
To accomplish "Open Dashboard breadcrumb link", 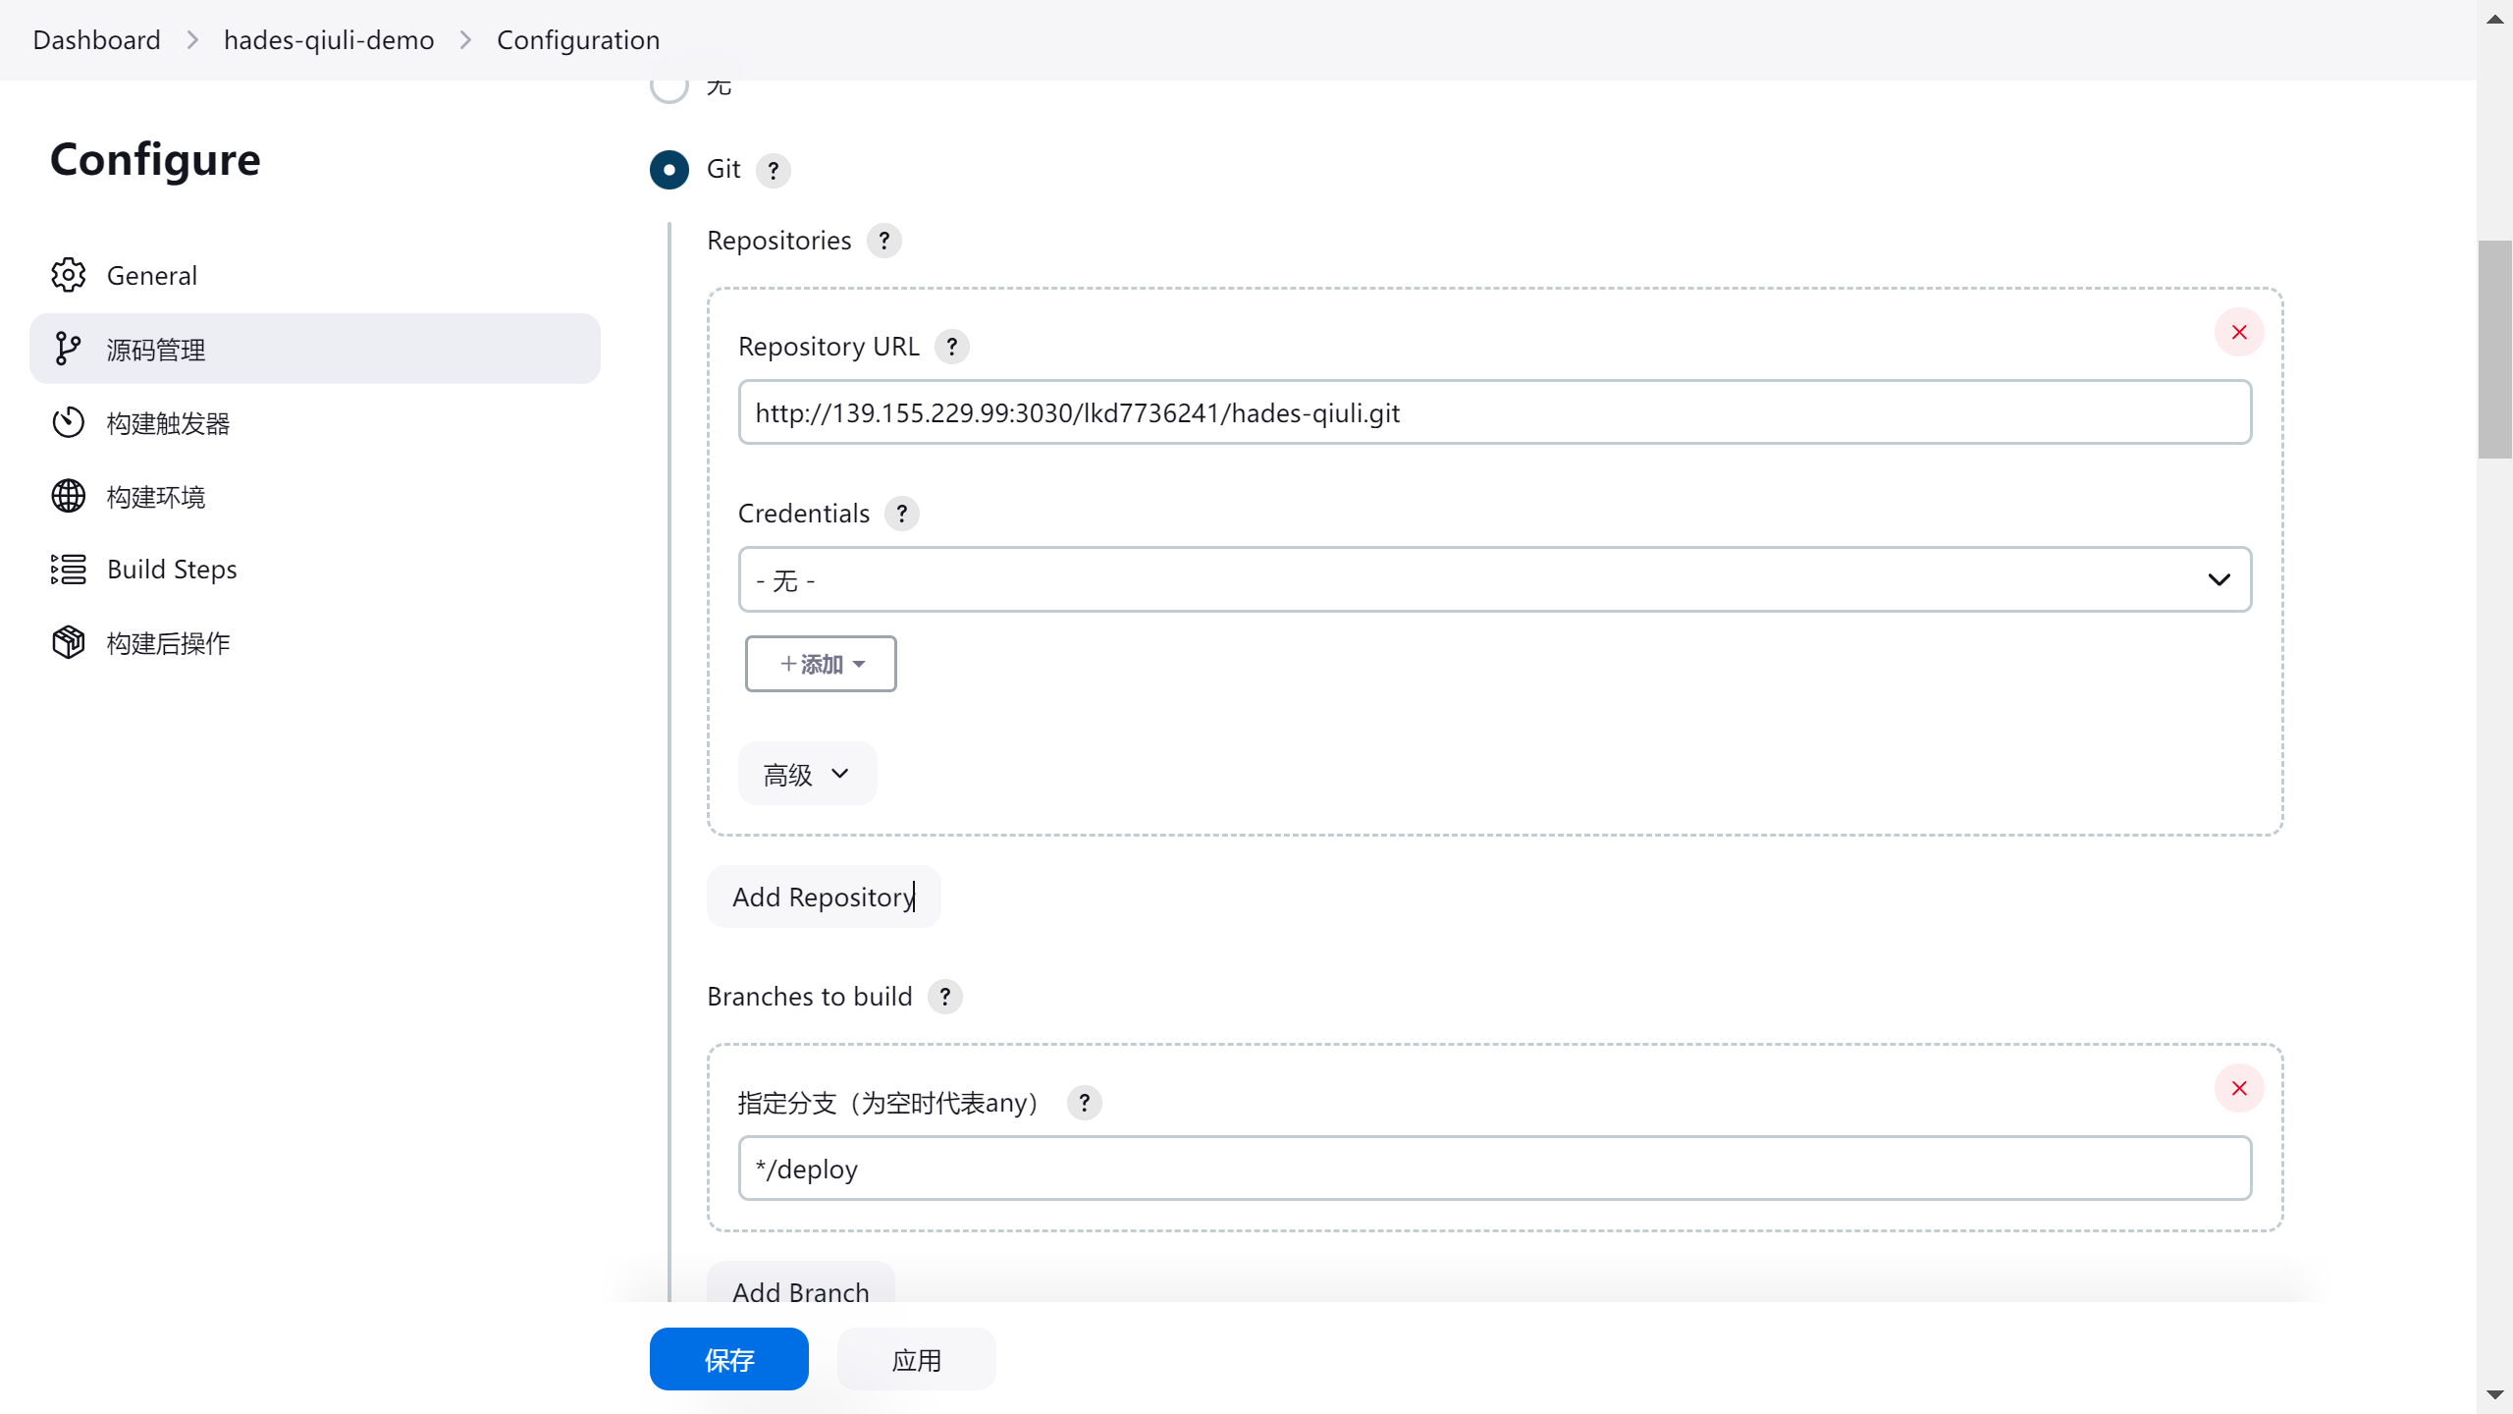I will click(x=96, y=40).
